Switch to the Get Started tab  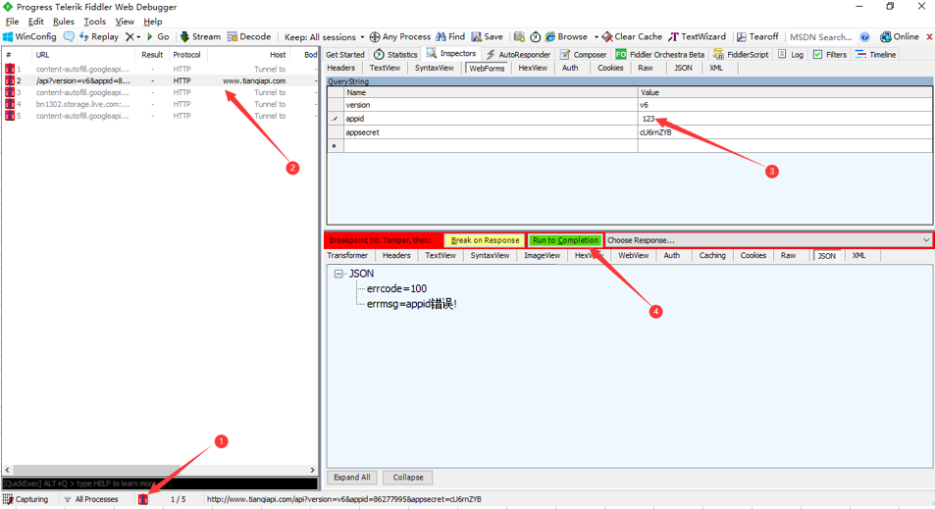tap(345, 54)
